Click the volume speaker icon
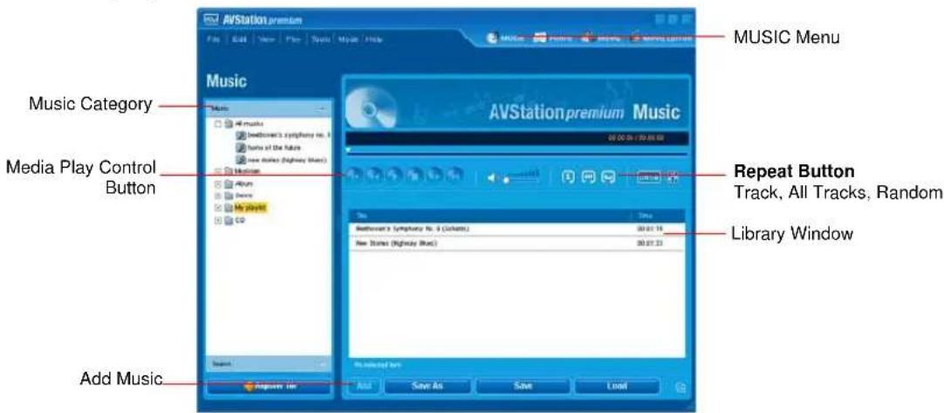The image size is (944, 413). click(493, 178)
